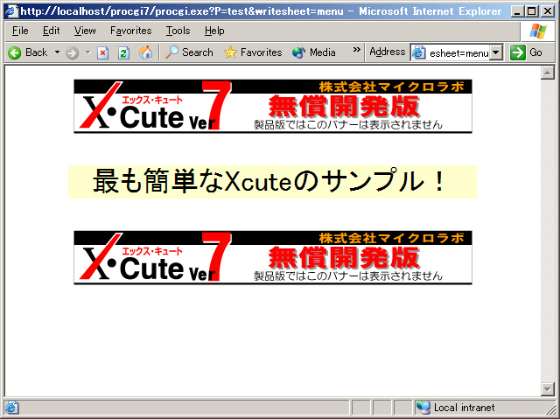Click the scrollbar up arrow
The width and height of the screenshot is (560, 419).
click(x=547, y=73)
